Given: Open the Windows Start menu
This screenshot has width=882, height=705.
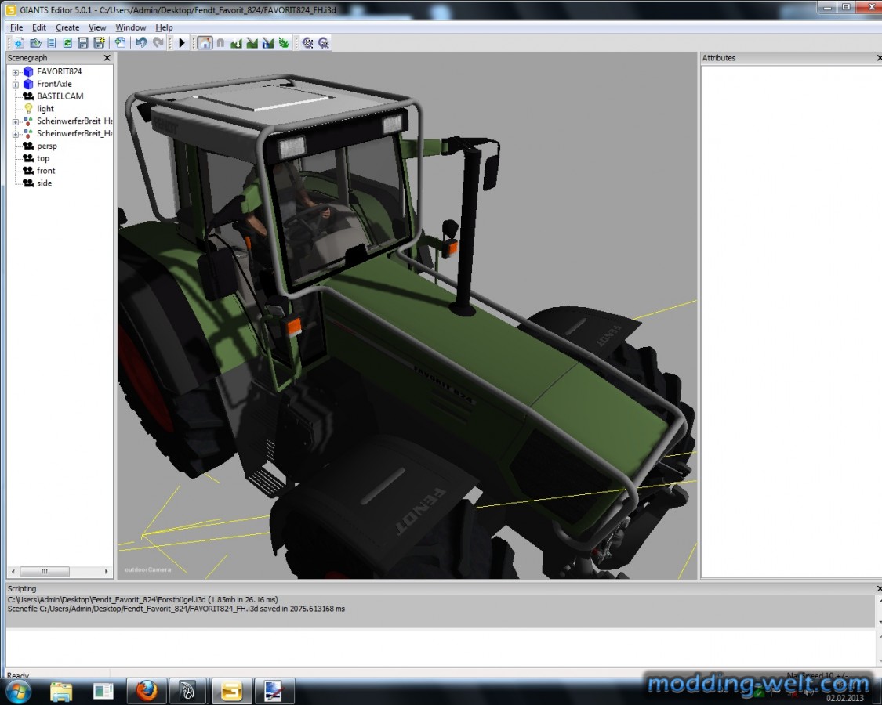Looking at the screenshot, I should pos(17,692).
